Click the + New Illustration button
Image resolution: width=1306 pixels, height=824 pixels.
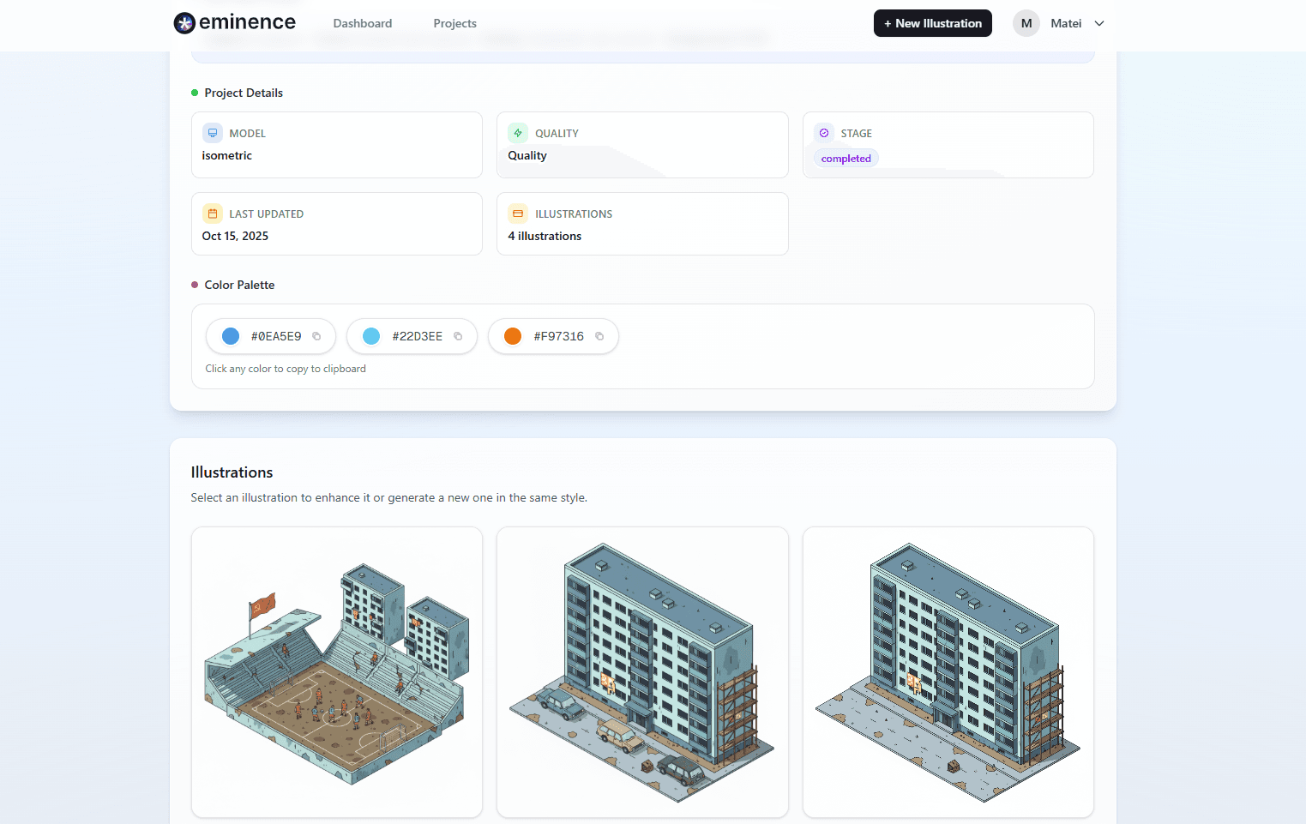pyautogui.click(x=932, y=23)
